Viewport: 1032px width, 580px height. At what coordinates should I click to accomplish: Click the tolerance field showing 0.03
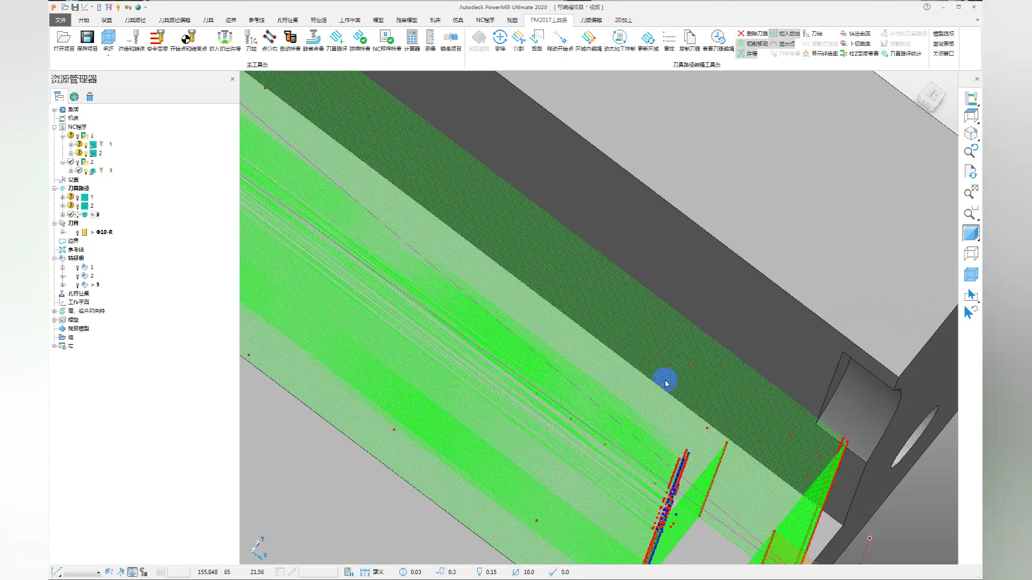pos(416,572)
